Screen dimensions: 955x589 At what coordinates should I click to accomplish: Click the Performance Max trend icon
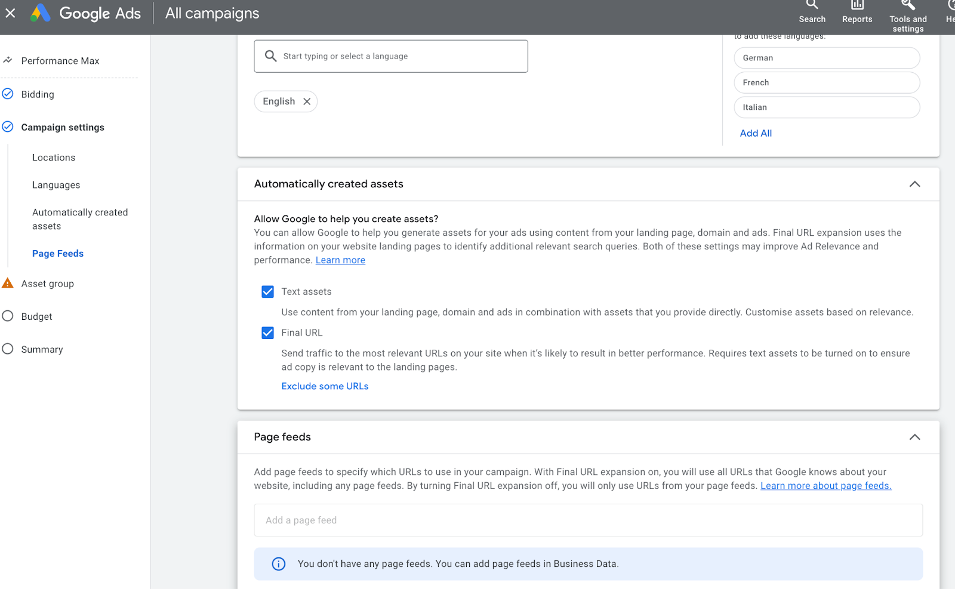[8, 60]
